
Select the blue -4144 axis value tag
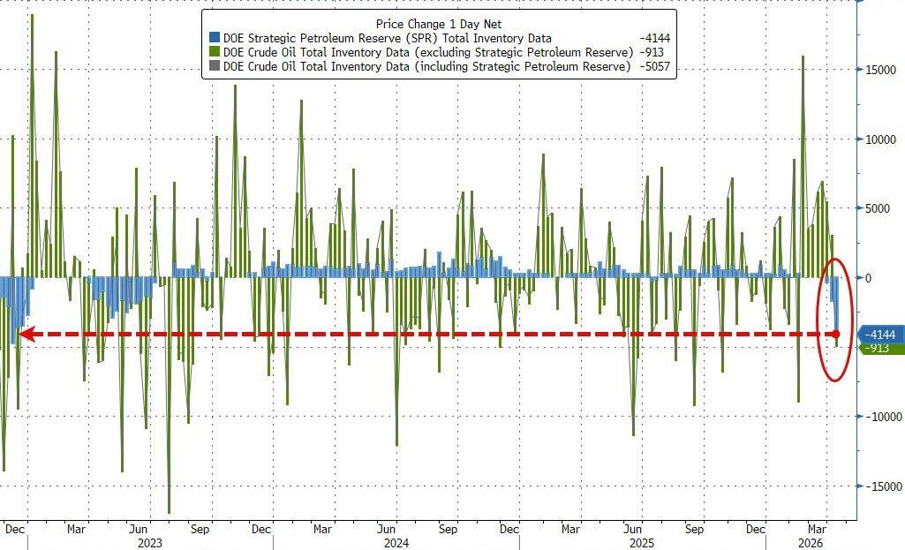(880, 335)
